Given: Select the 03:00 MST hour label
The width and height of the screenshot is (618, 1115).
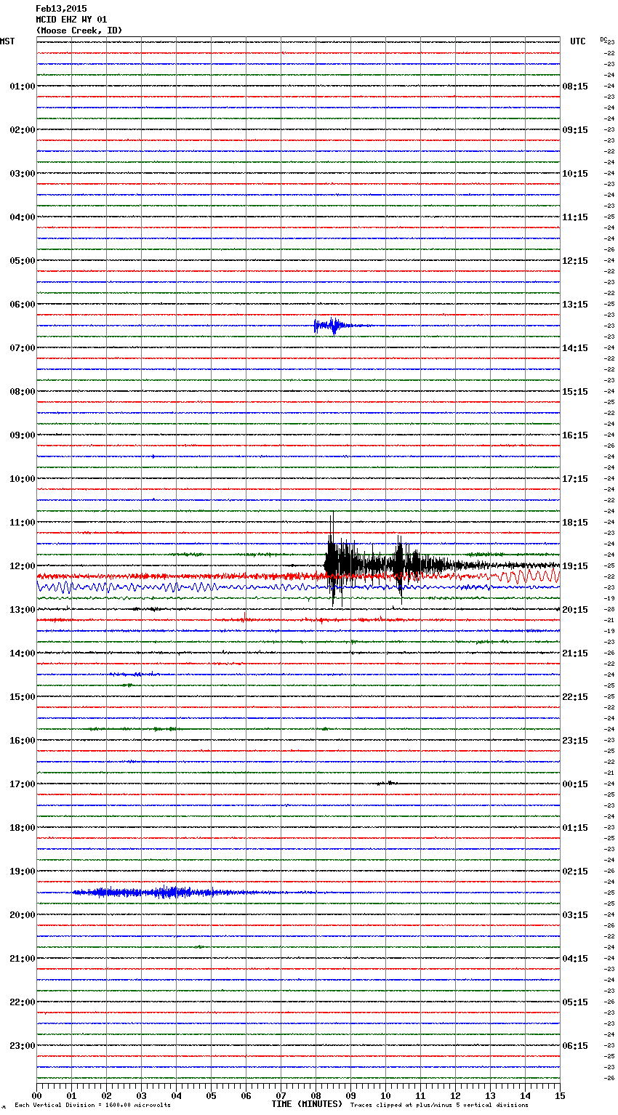Looking at the screenshot, I should click(23, 174).
